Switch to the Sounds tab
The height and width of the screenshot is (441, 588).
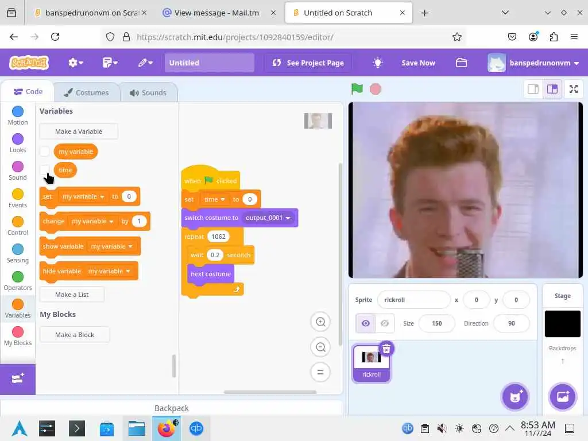(x=149, y=92)
